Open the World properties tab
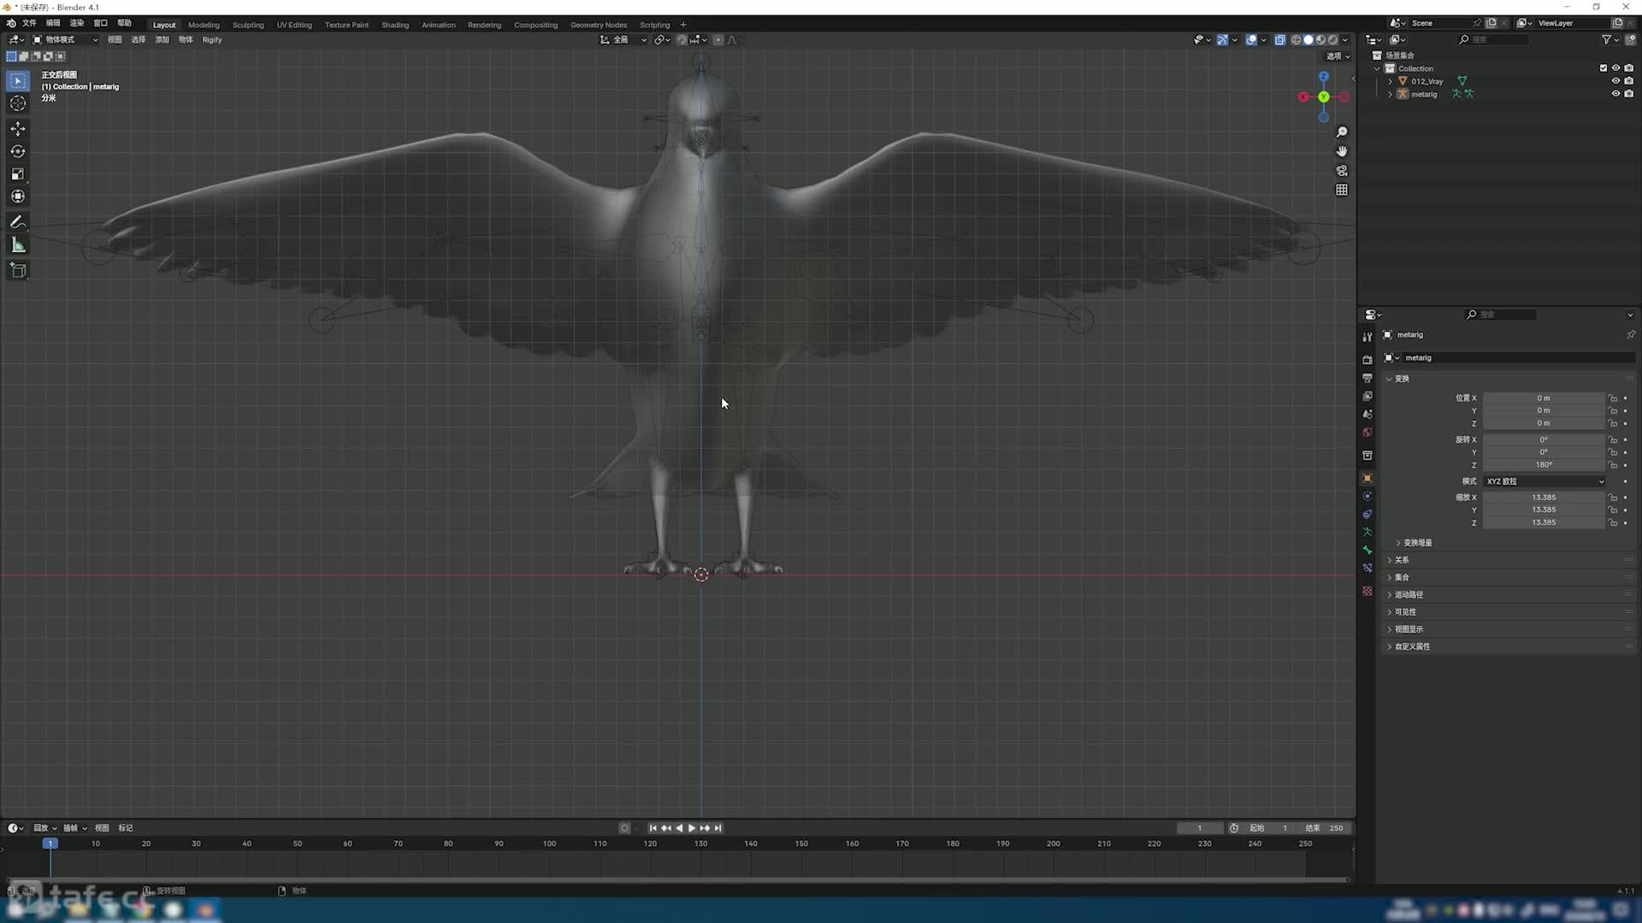The height and width of the screenshot is (923, 1642). click(1367, 432)
